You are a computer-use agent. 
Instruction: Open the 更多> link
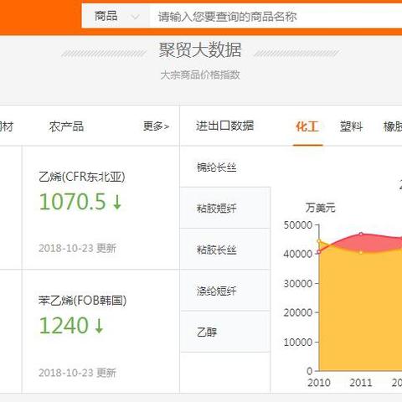coord(156,126)
